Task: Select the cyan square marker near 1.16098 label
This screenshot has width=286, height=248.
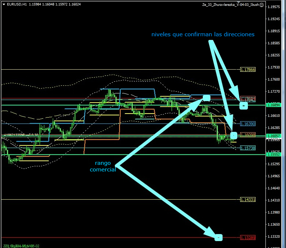Action: [x=234, y=135]
